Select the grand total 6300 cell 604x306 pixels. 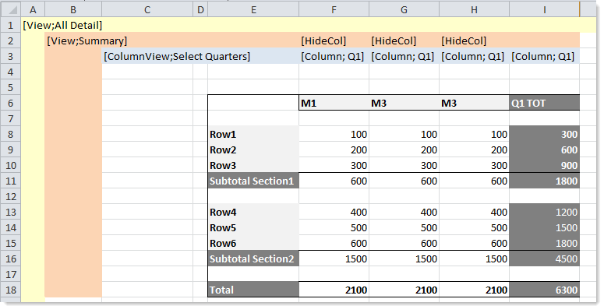(x=544, y=290)
